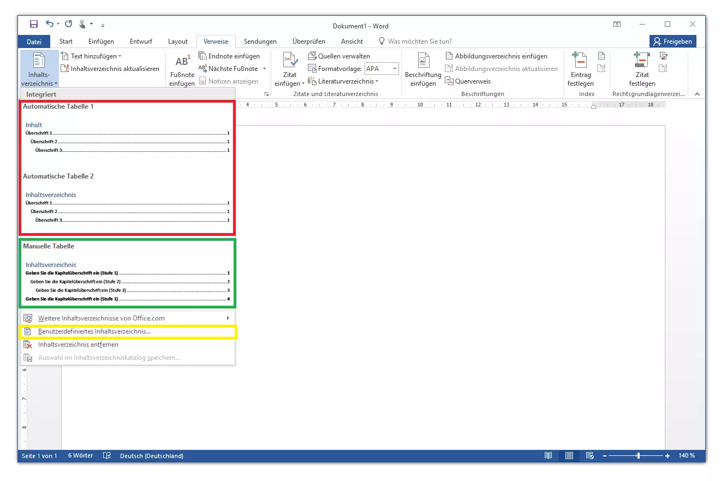Click the Save icon in quick access toolbar
This screenshot has width=721, height=481.
(34, 24)
